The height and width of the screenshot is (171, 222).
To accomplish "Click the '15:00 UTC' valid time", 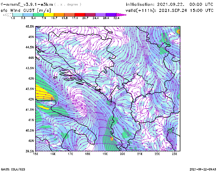I will point(202,11).
